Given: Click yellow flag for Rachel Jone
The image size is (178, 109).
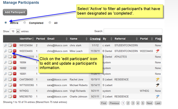Looking at the screenshot, I should [x=157, y=80].
